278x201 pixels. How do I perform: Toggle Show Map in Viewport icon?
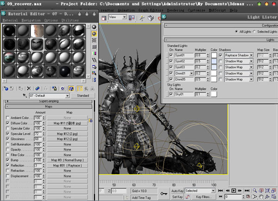(72, 88)
